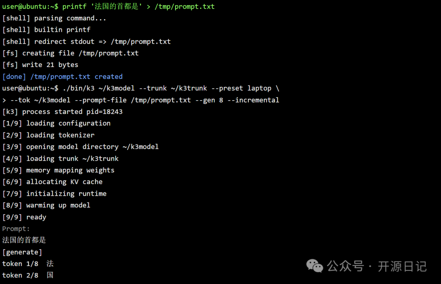Click the [9/9] ready line
Image resolution: width=441 pixels, height=284 pixels.
click(24, 217)
